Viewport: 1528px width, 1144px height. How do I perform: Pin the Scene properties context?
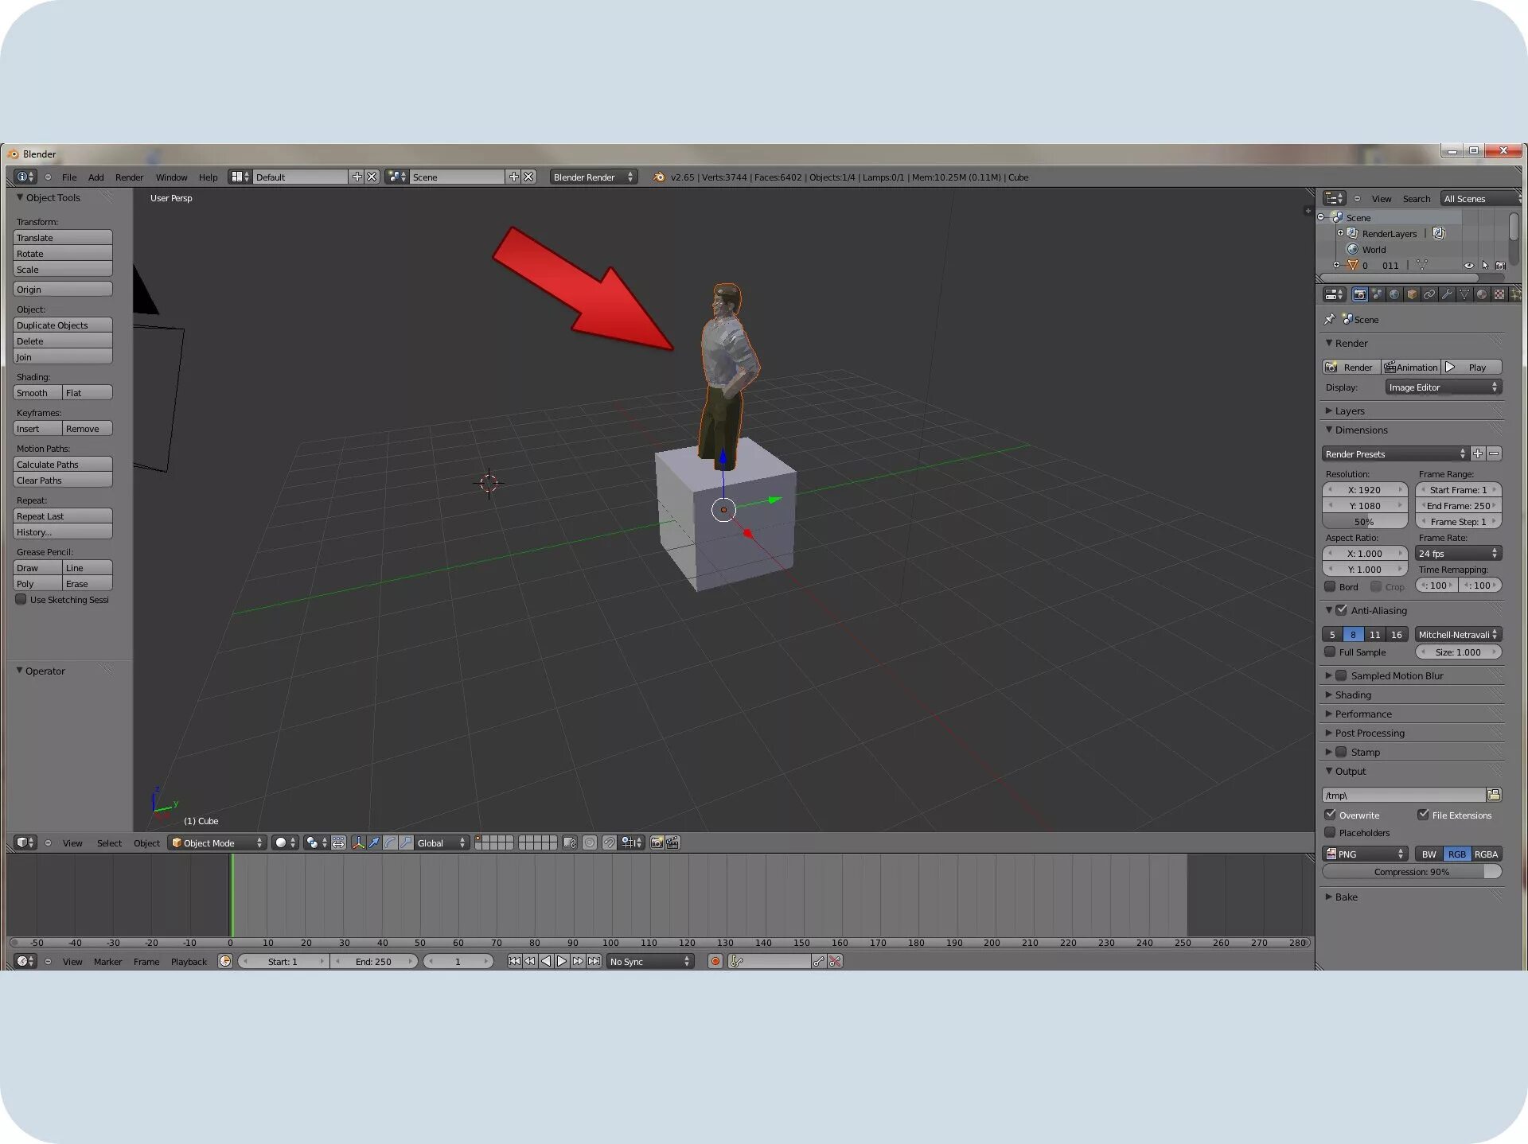[x=1329, y=319]
